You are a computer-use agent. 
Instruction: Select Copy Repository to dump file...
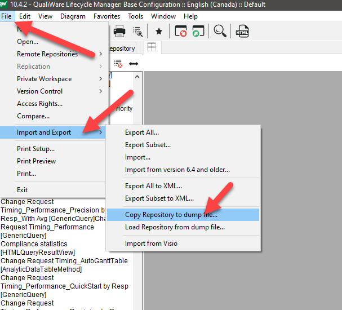click(x=183, y=215)
